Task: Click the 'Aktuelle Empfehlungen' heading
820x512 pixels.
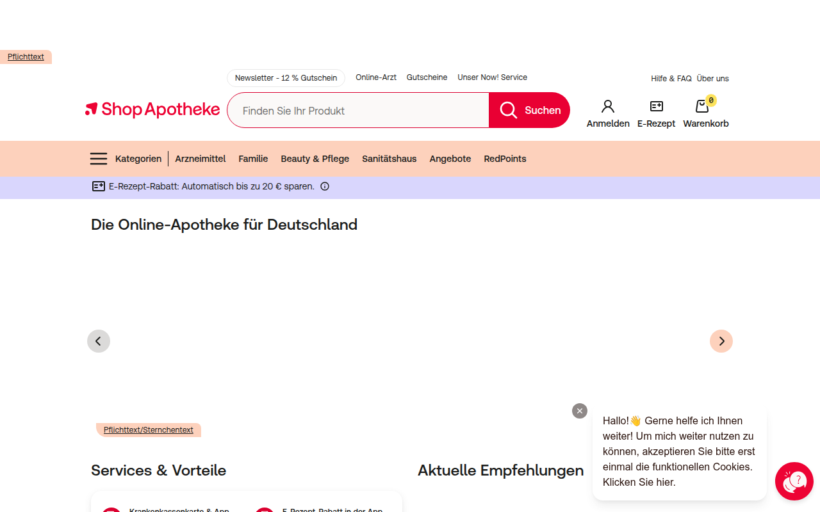Action: [x=501, y=470]
